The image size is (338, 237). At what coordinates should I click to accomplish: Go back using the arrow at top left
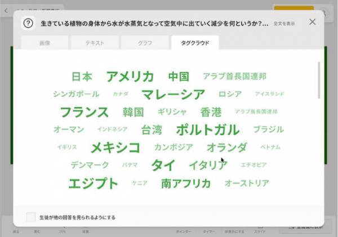(x=6, y=11)
